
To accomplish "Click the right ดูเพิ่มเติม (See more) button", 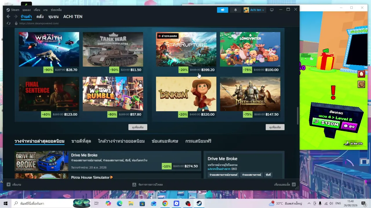I will [275, 127].
